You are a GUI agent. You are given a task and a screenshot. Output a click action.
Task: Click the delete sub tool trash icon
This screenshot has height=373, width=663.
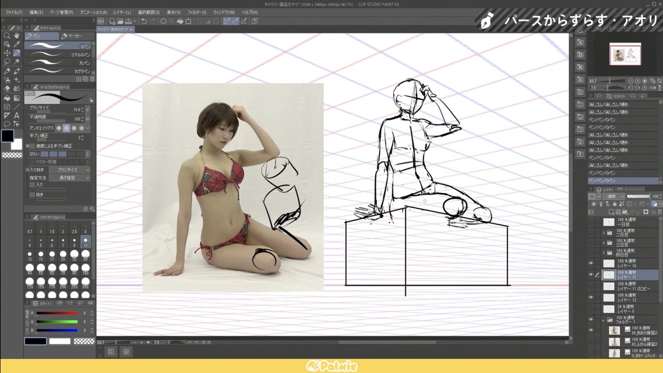click(92, 79)
